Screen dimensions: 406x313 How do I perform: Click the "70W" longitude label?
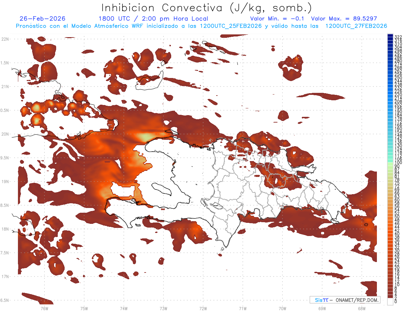pyautogui.click(x=283, y=308)
